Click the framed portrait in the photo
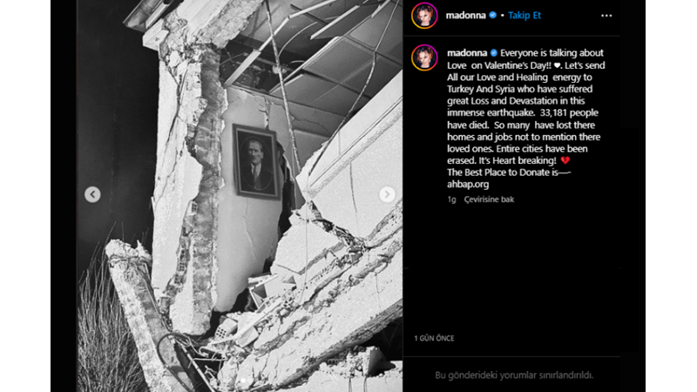697x392 pixels. (257, 162)
